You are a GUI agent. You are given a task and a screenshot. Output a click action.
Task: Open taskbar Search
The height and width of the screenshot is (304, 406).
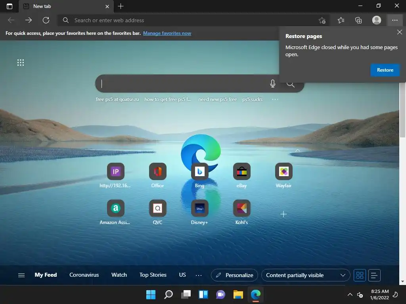168,294
